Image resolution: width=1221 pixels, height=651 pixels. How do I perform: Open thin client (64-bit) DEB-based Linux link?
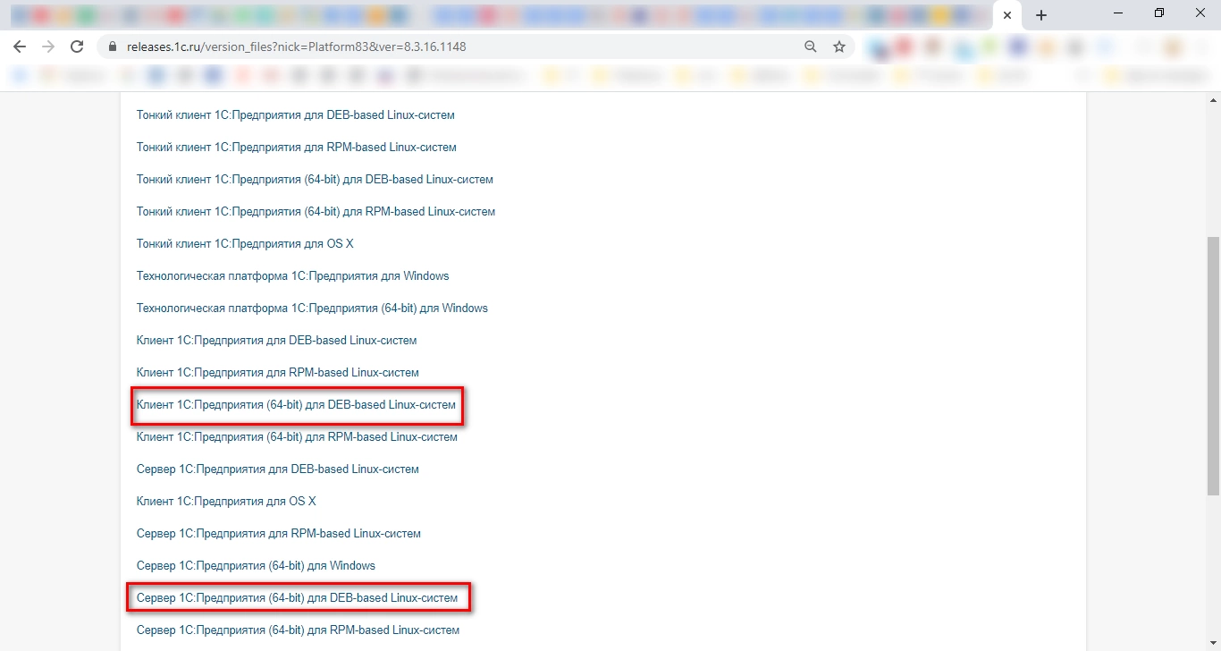pos(315,180)
